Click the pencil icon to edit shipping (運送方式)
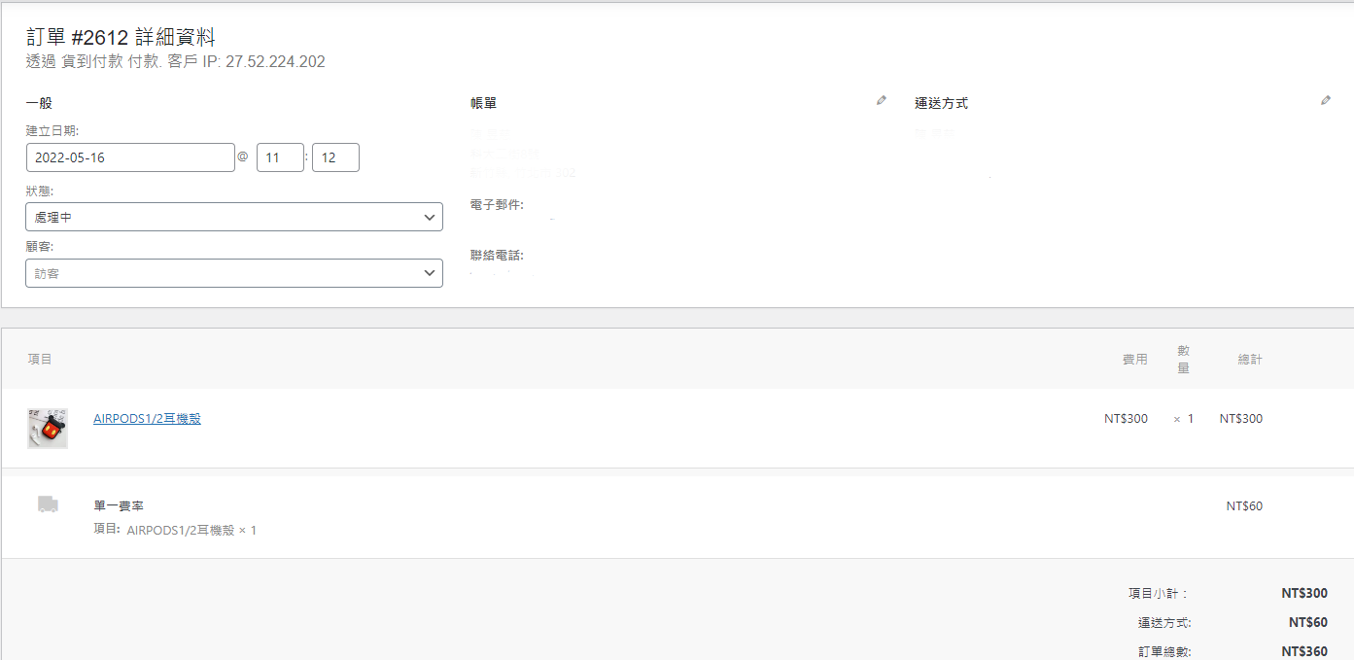Viewport: 1354px width, 660px height. tap(1326, 100)
